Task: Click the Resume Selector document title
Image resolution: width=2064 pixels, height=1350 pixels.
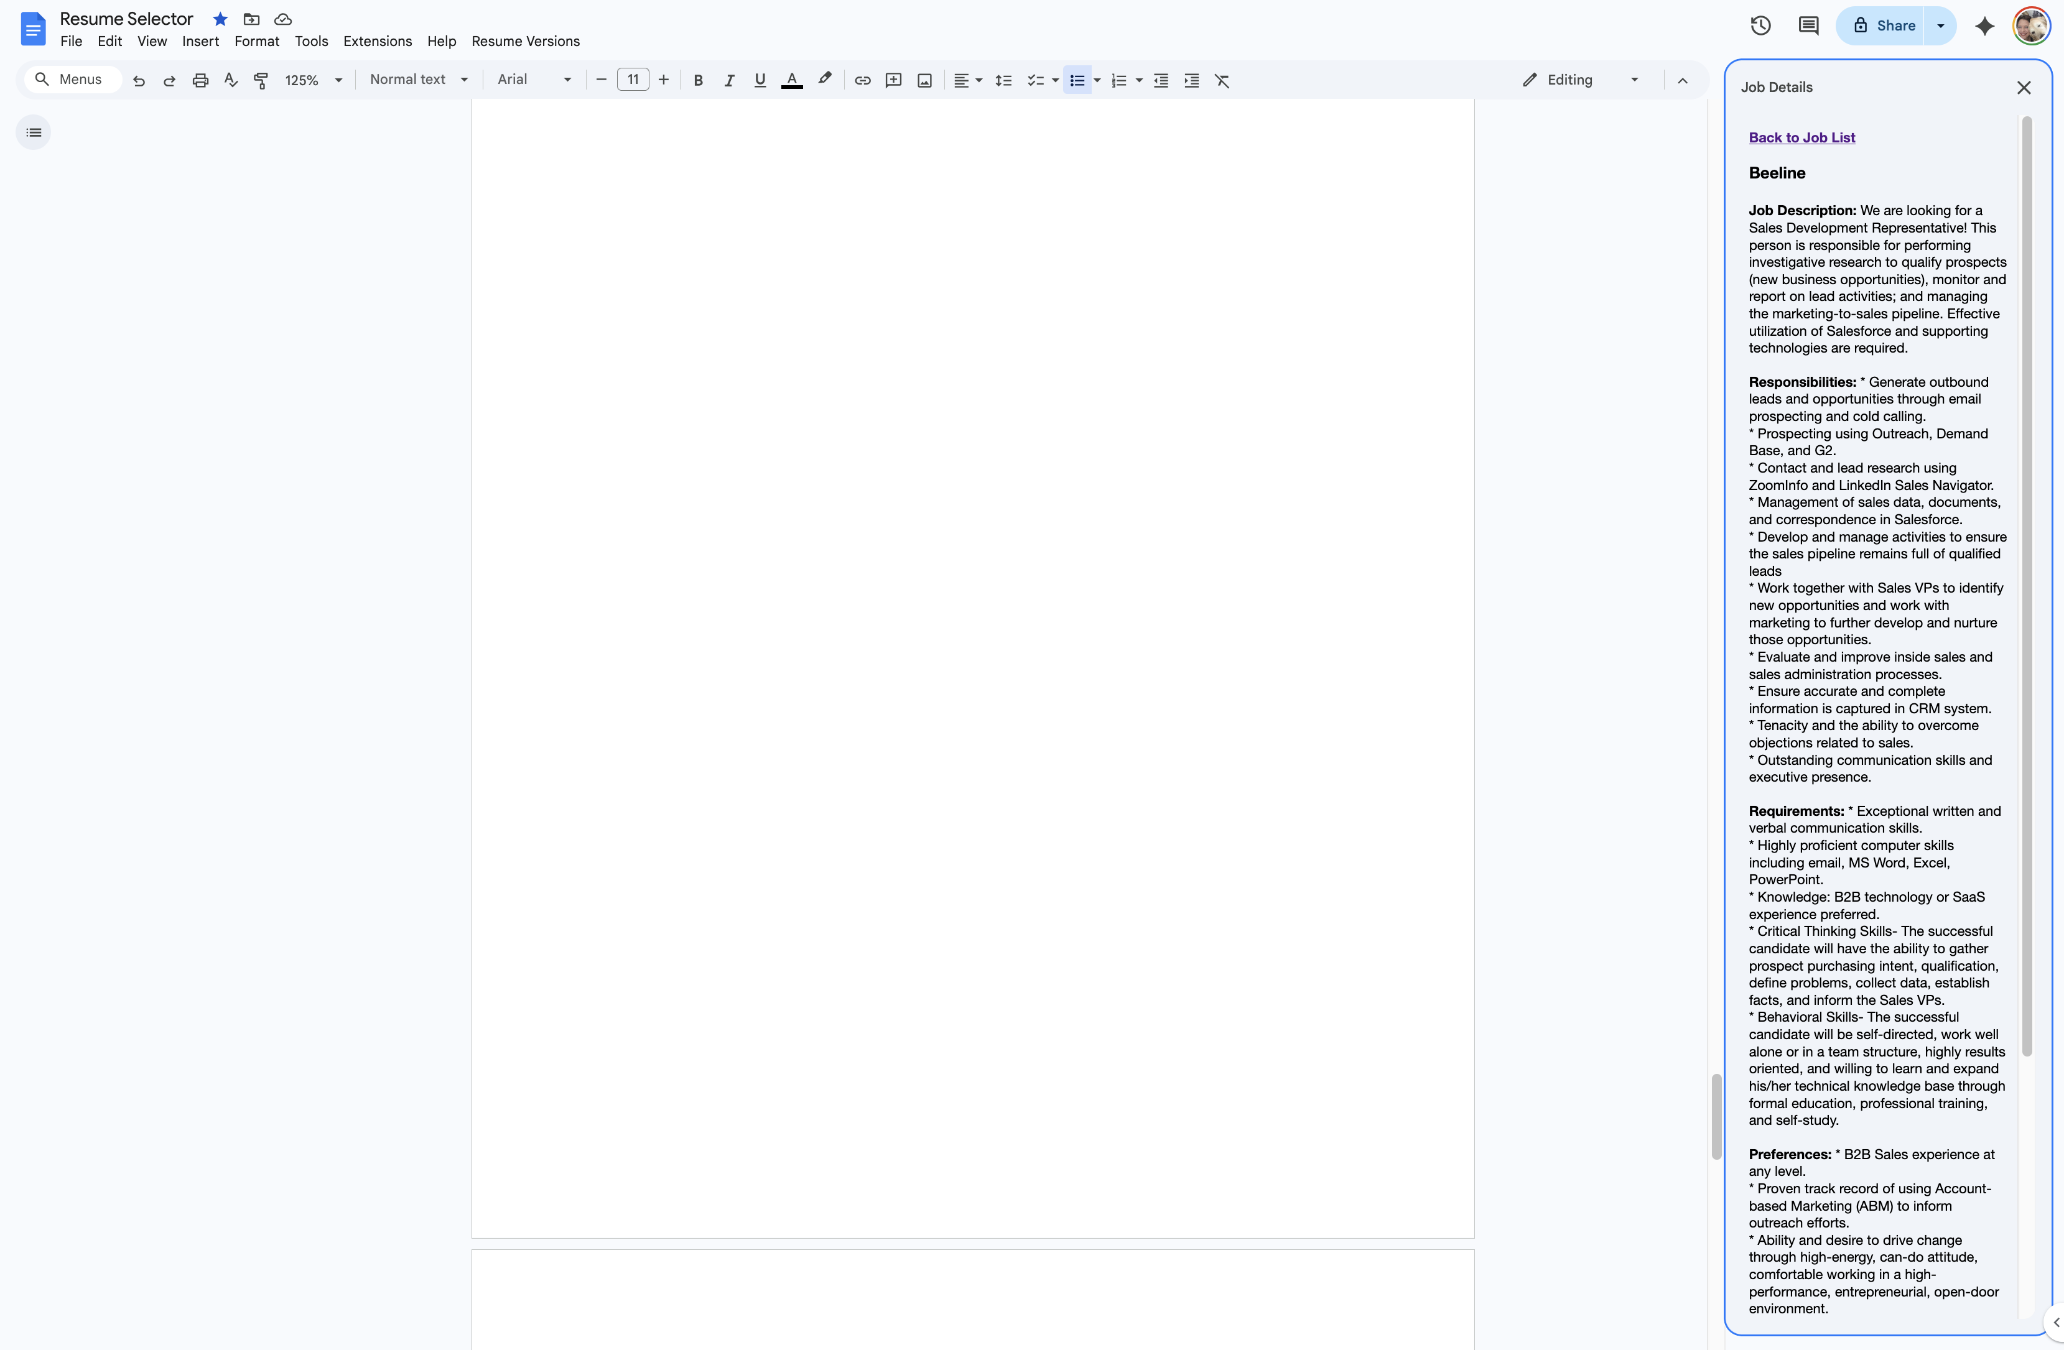Action: [127, 19]
